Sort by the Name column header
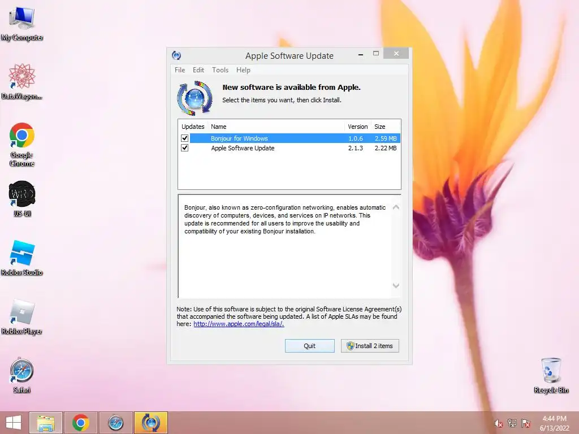 [x=276, y=127]
